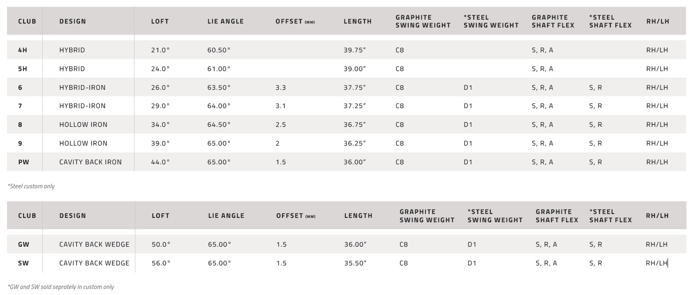
Task: Click the GW and SW sold separately footnote
Action: coord(61,287)
